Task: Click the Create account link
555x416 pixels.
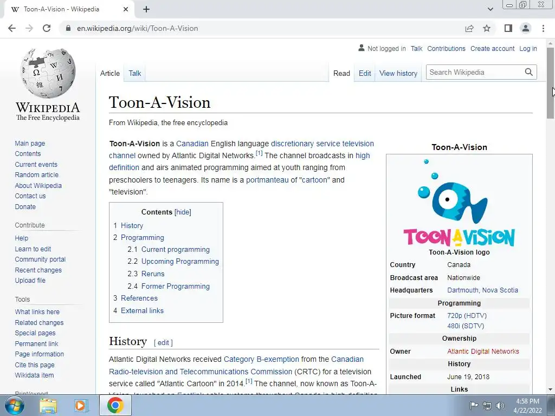Action: tap(492, 49)
